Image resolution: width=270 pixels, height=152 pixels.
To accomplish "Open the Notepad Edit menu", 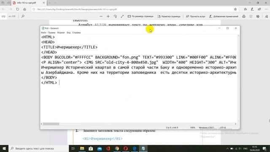I will [51, 33].
